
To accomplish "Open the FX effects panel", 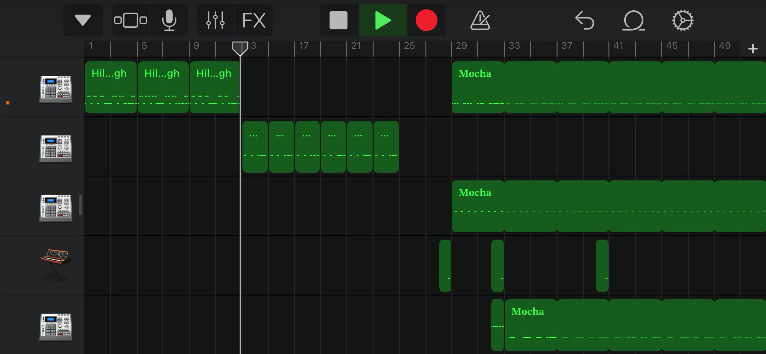I will [x=254, y=20].
